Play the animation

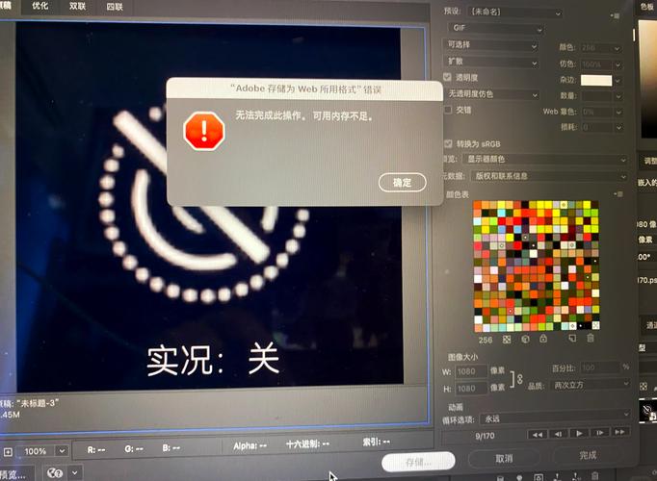click(x=579, y=433)
